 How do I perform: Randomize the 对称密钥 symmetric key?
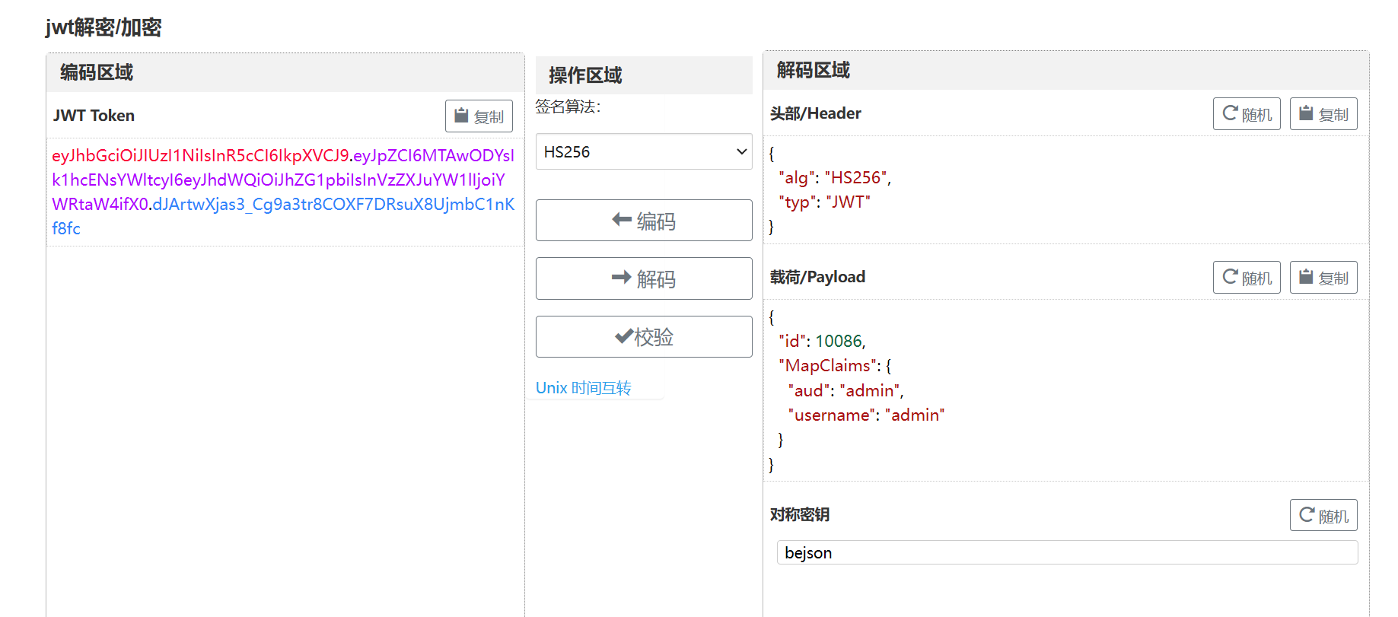[x=1323, y=515]
